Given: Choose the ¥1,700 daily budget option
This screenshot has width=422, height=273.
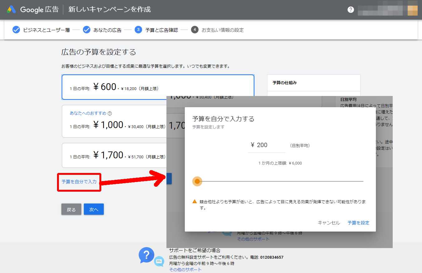Looking at the screenshot, I should pyautogui.click(x=114, y=156).
